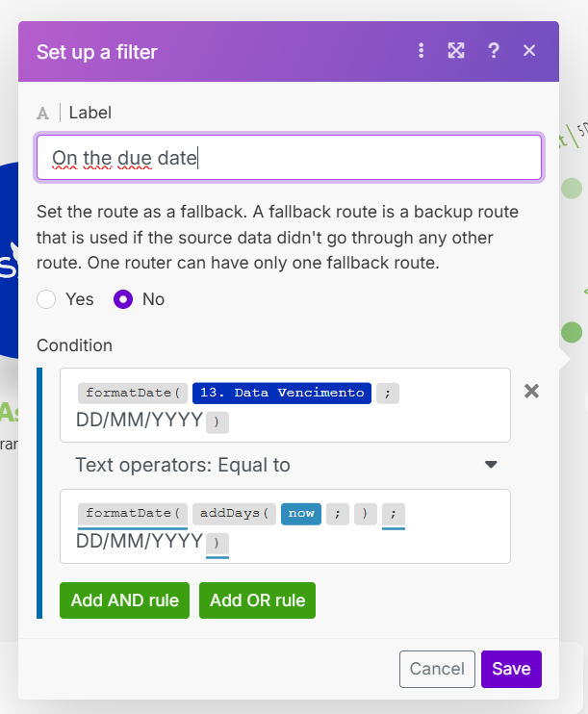Open help via question mark icon
The image size is (588, 714).
[x=494, y=51]
